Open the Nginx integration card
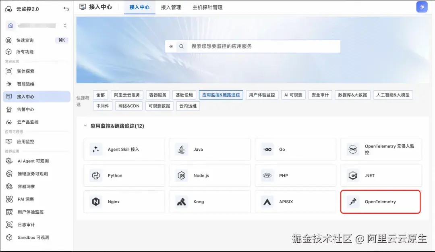The width and height of the screenshot is (435, 252). pyautogui.click(x=124, y=202)
